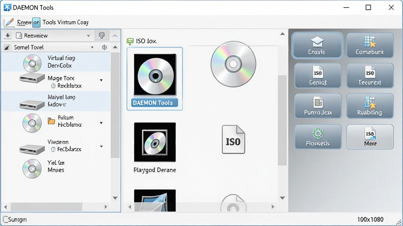Open the Rmew menu item
403x226 pixels.
pyautogui.click(x=24, y=22)
